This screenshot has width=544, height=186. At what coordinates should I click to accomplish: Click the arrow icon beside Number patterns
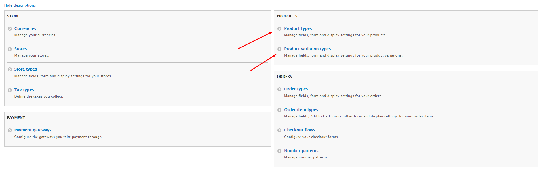(x=279, y=151)
